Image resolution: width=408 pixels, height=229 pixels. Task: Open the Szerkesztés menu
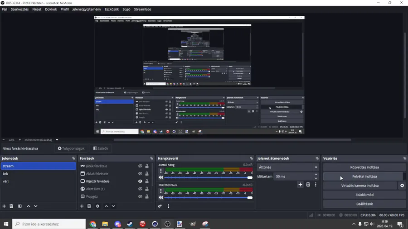pyautogui.click(x=20, y=9)
